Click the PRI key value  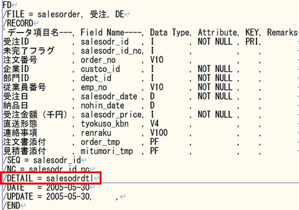pyautogui.click(x=252, y=42)
